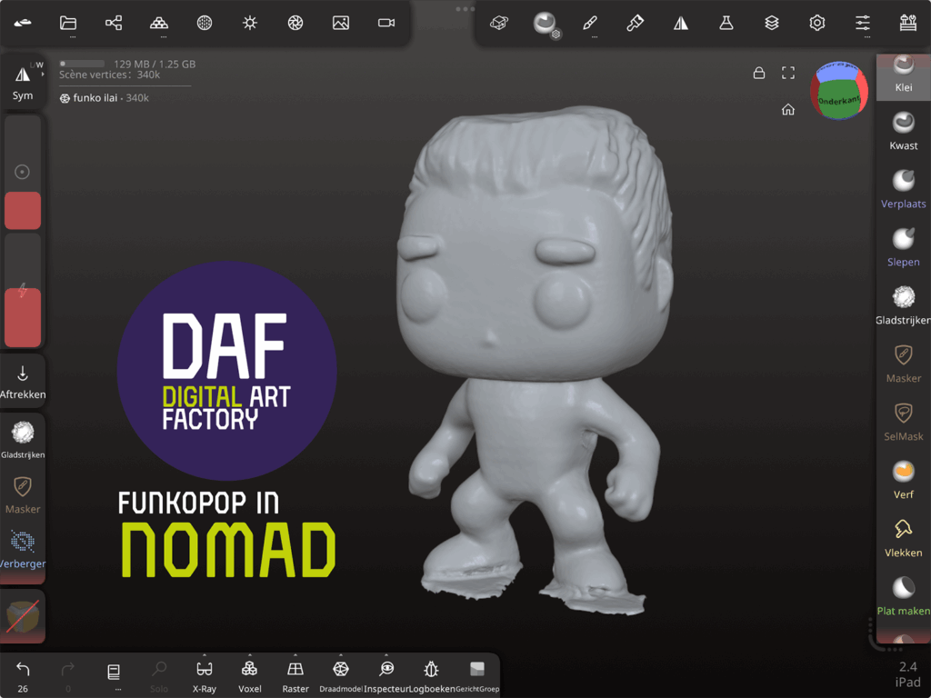Open the Post Process aperture menu
This screenshot has width=931, height=698.
click(295, 23)
